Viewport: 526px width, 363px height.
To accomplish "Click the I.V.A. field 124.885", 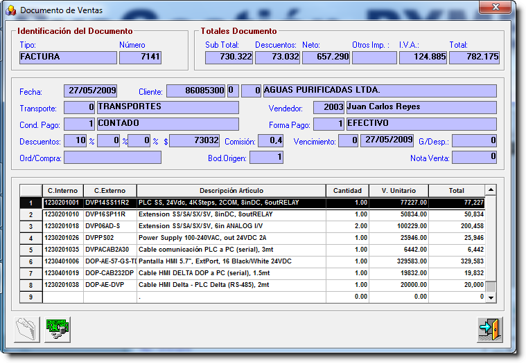I will [x=423, y=57].
